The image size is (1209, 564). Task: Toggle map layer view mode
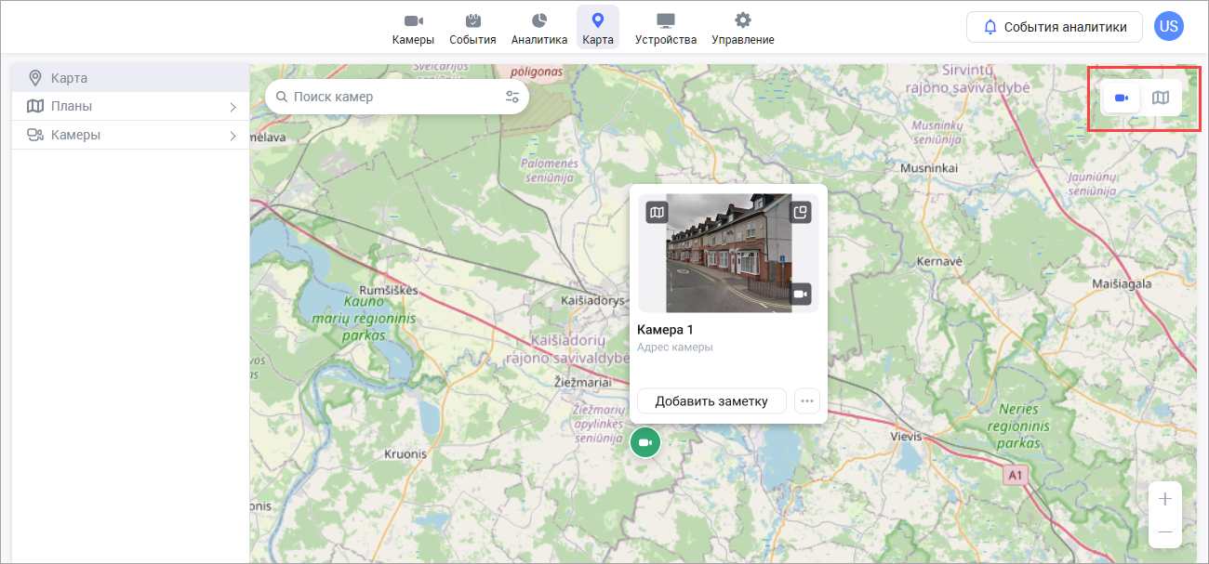1161,98
